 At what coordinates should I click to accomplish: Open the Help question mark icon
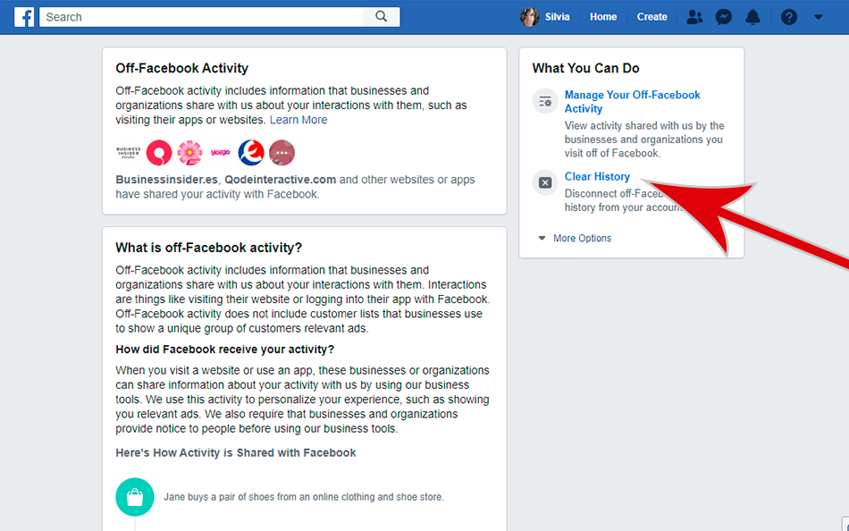pos(789,17)
